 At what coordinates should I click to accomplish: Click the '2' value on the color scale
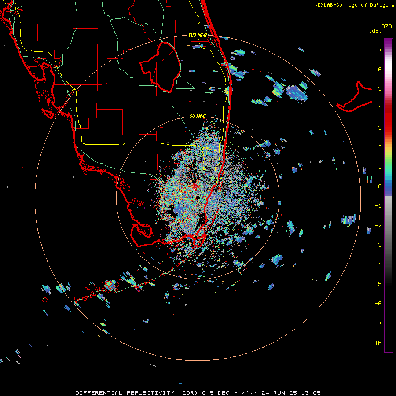point(380,147)
